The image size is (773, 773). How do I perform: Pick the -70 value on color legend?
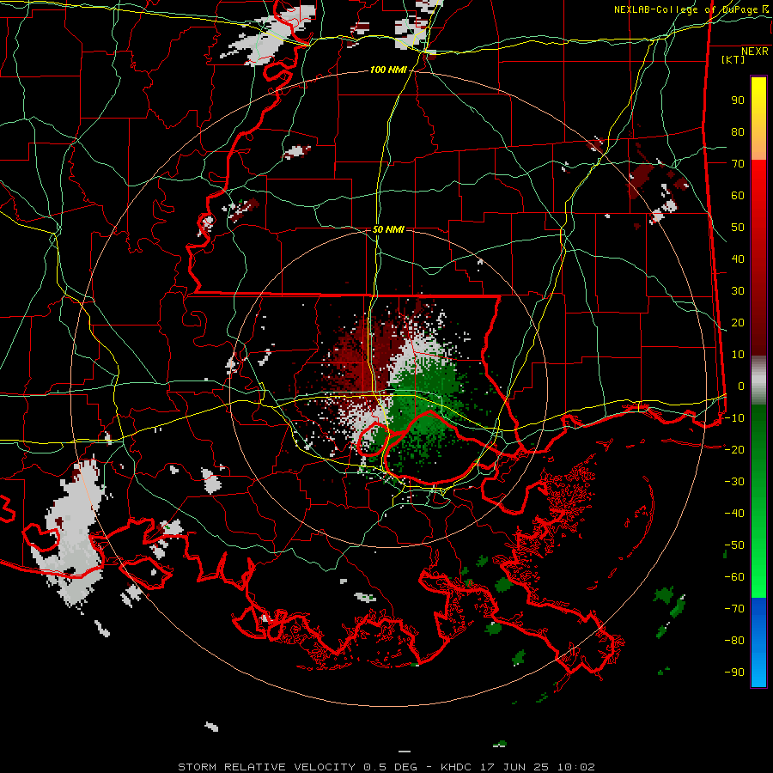[x=734, y=609]
